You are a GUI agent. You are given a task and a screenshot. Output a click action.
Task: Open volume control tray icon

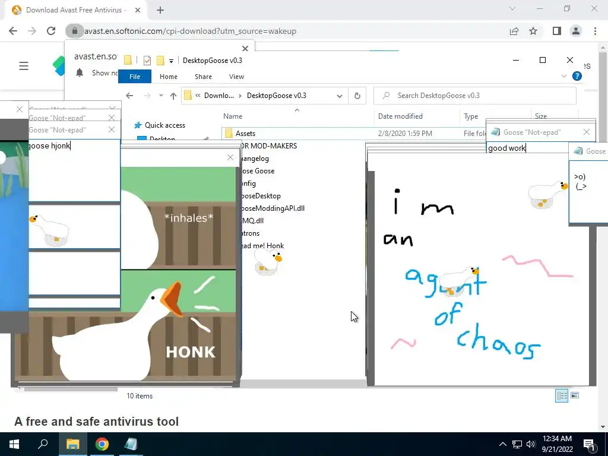coord(531,444)
